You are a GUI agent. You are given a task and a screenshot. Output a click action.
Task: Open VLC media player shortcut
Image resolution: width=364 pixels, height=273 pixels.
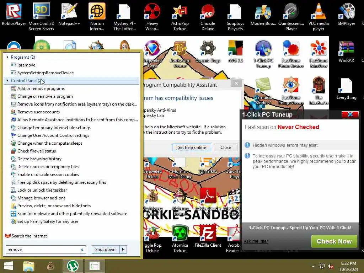coord(318,17)
